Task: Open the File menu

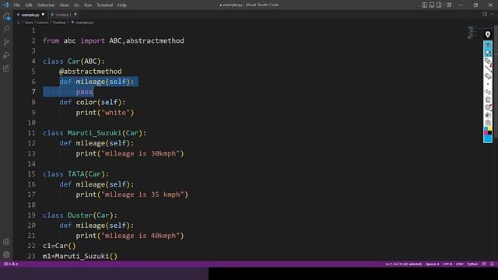Action: 17,5
